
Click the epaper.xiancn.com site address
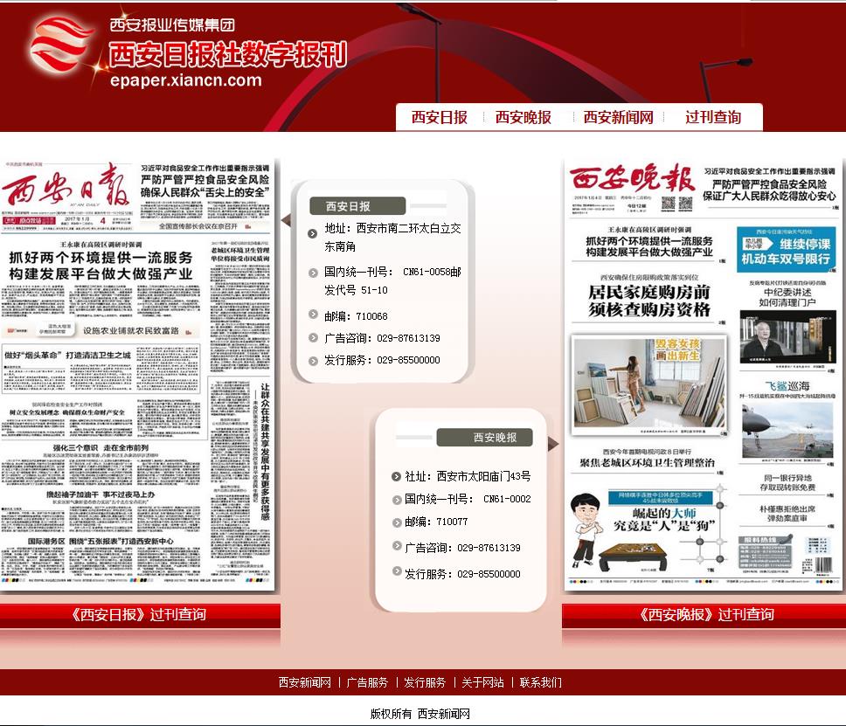[x=185, y=80]
